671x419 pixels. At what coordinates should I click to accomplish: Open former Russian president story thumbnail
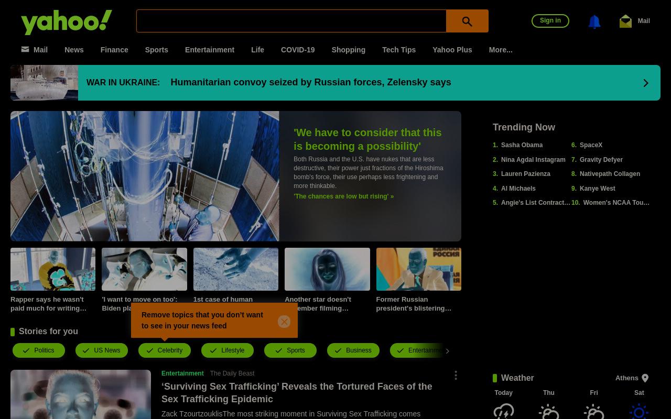pyautogui.click(x=418, y=269)
